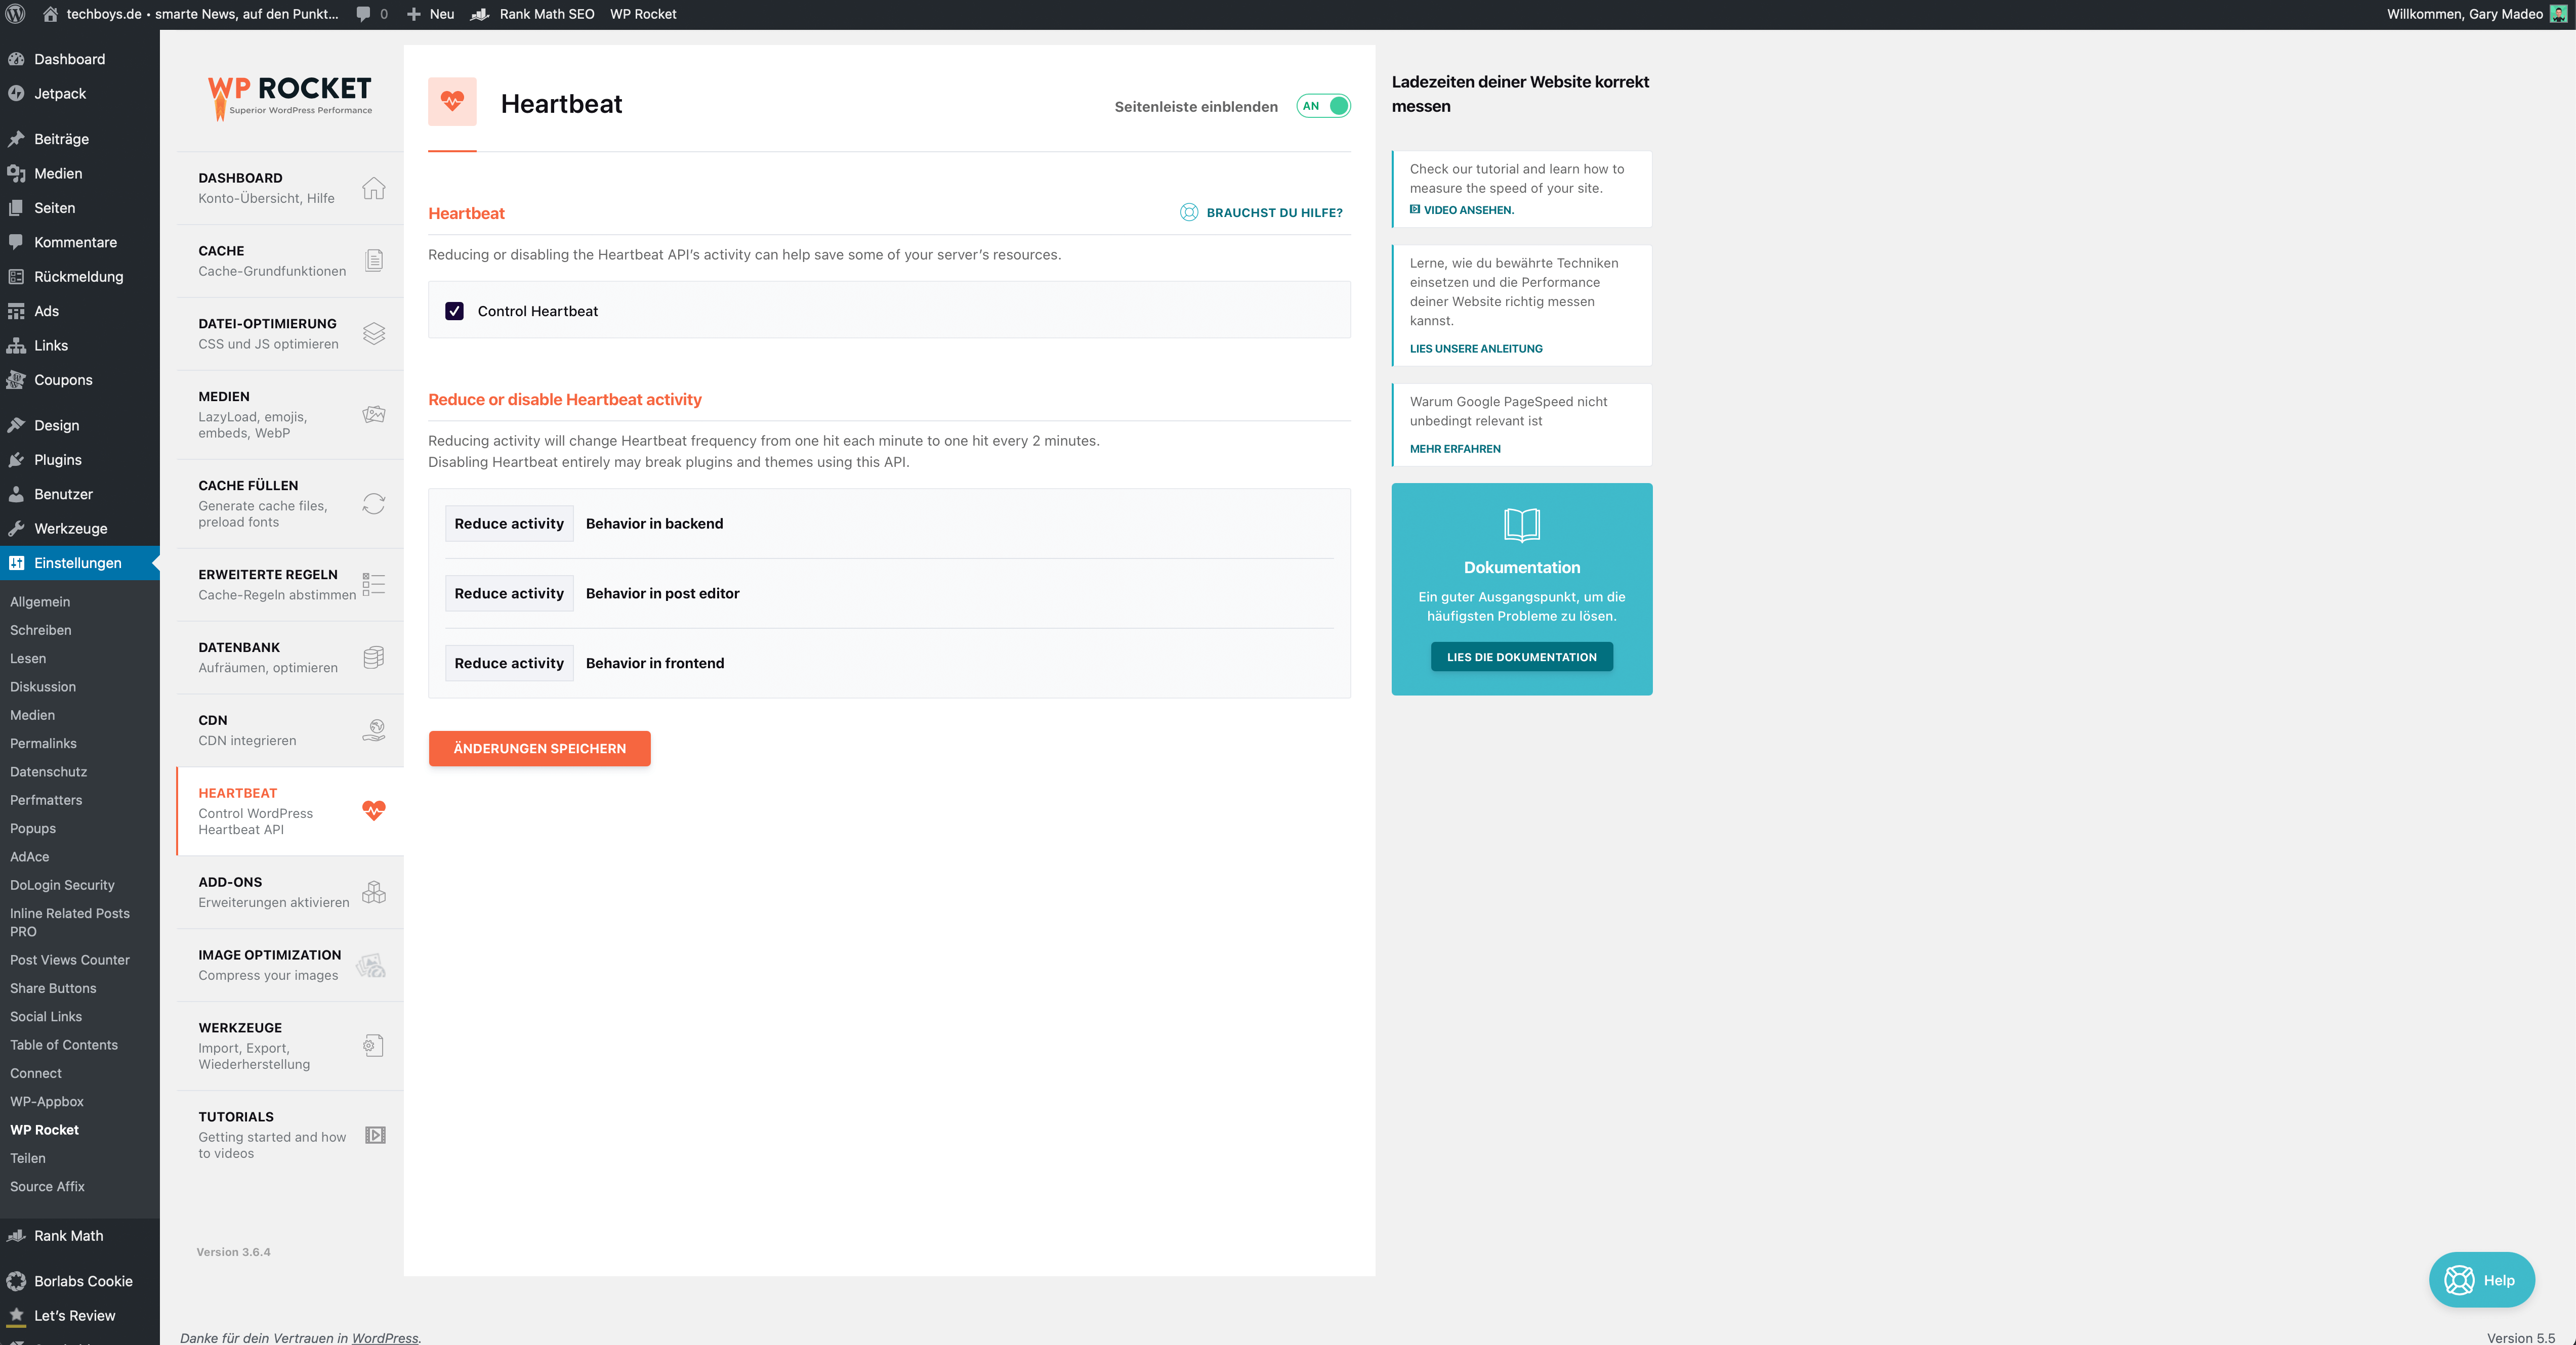Image resolution: width=2576 pixels, height=1345 pixels.
Task: Open Rank Math SEO admin bar menu
Action: coord(533,14)
